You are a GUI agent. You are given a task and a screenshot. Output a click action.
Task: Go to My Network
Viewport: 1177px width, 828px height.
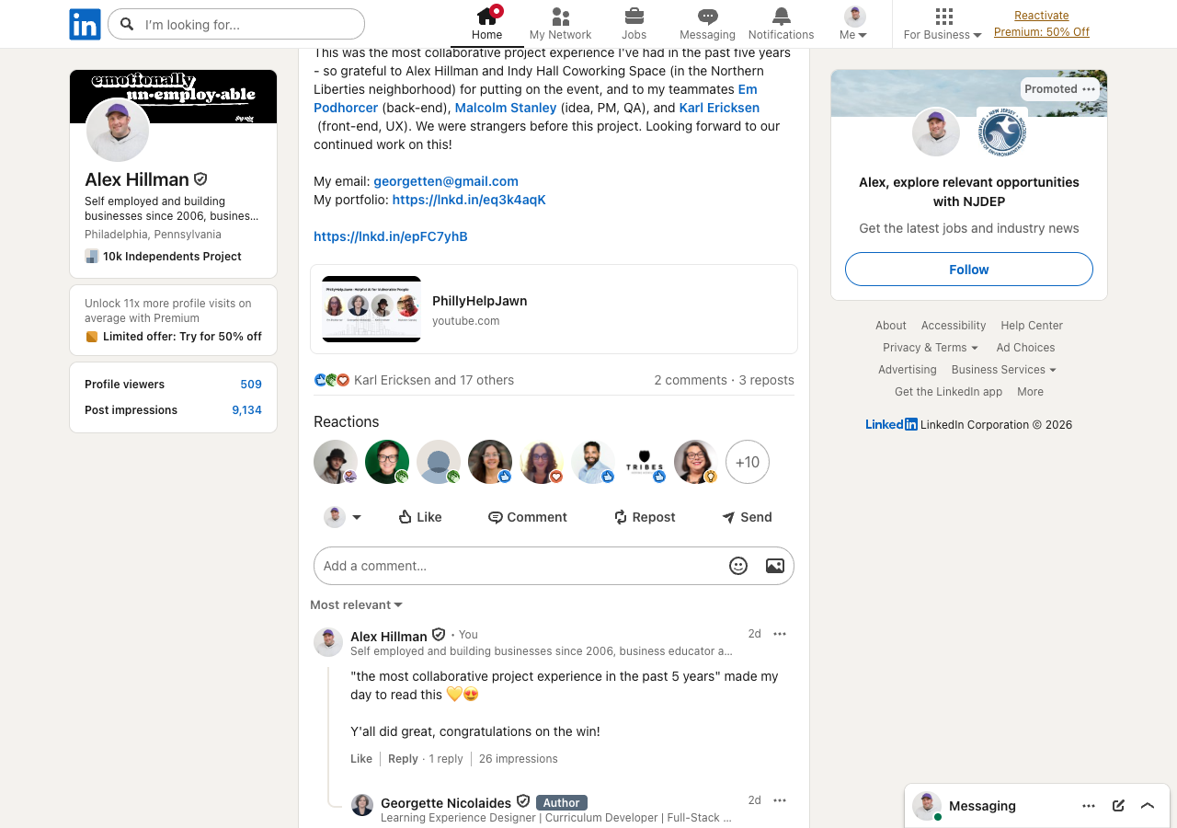pos(560,24)
